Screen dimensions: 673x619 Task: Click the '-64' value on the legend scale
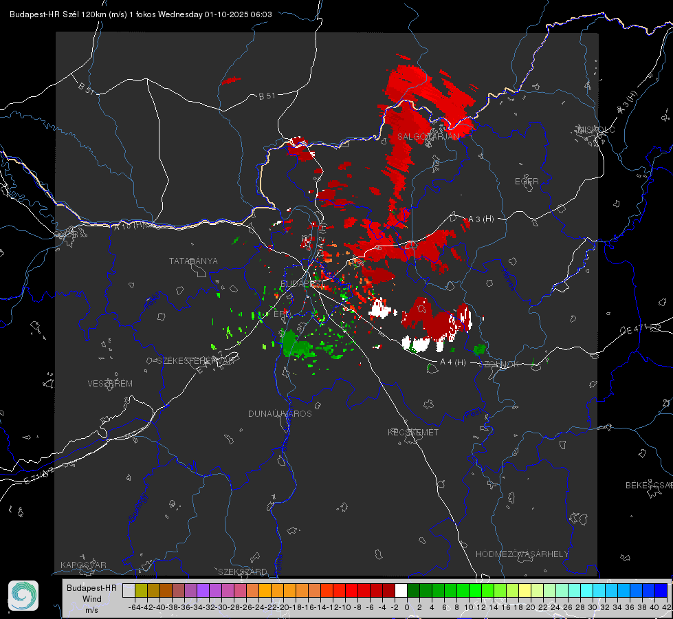coord(134,607)
